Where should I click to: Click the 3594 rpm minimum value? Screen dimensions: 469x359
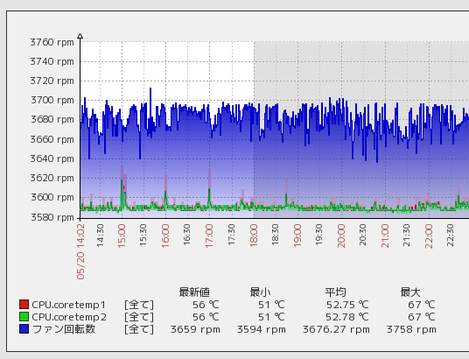pos(262,329)
